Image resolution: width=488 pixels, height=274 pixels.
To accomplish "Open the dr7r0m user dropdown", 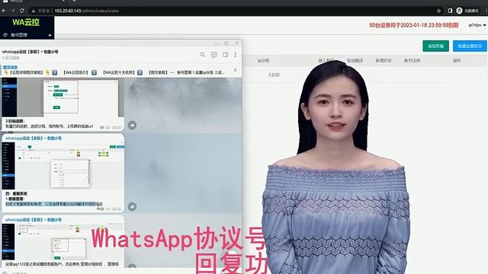I will [x=477, y=25].
